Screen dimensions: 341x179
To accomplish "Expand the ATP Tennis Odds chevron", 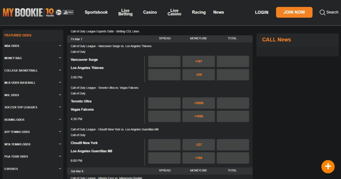I will coord(60,132).
